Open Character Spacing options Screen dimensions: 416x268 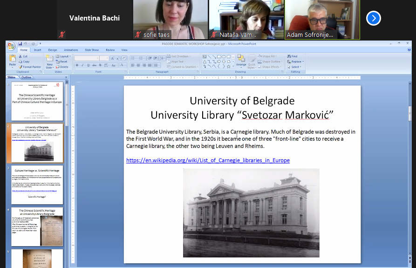click(106, 65)
